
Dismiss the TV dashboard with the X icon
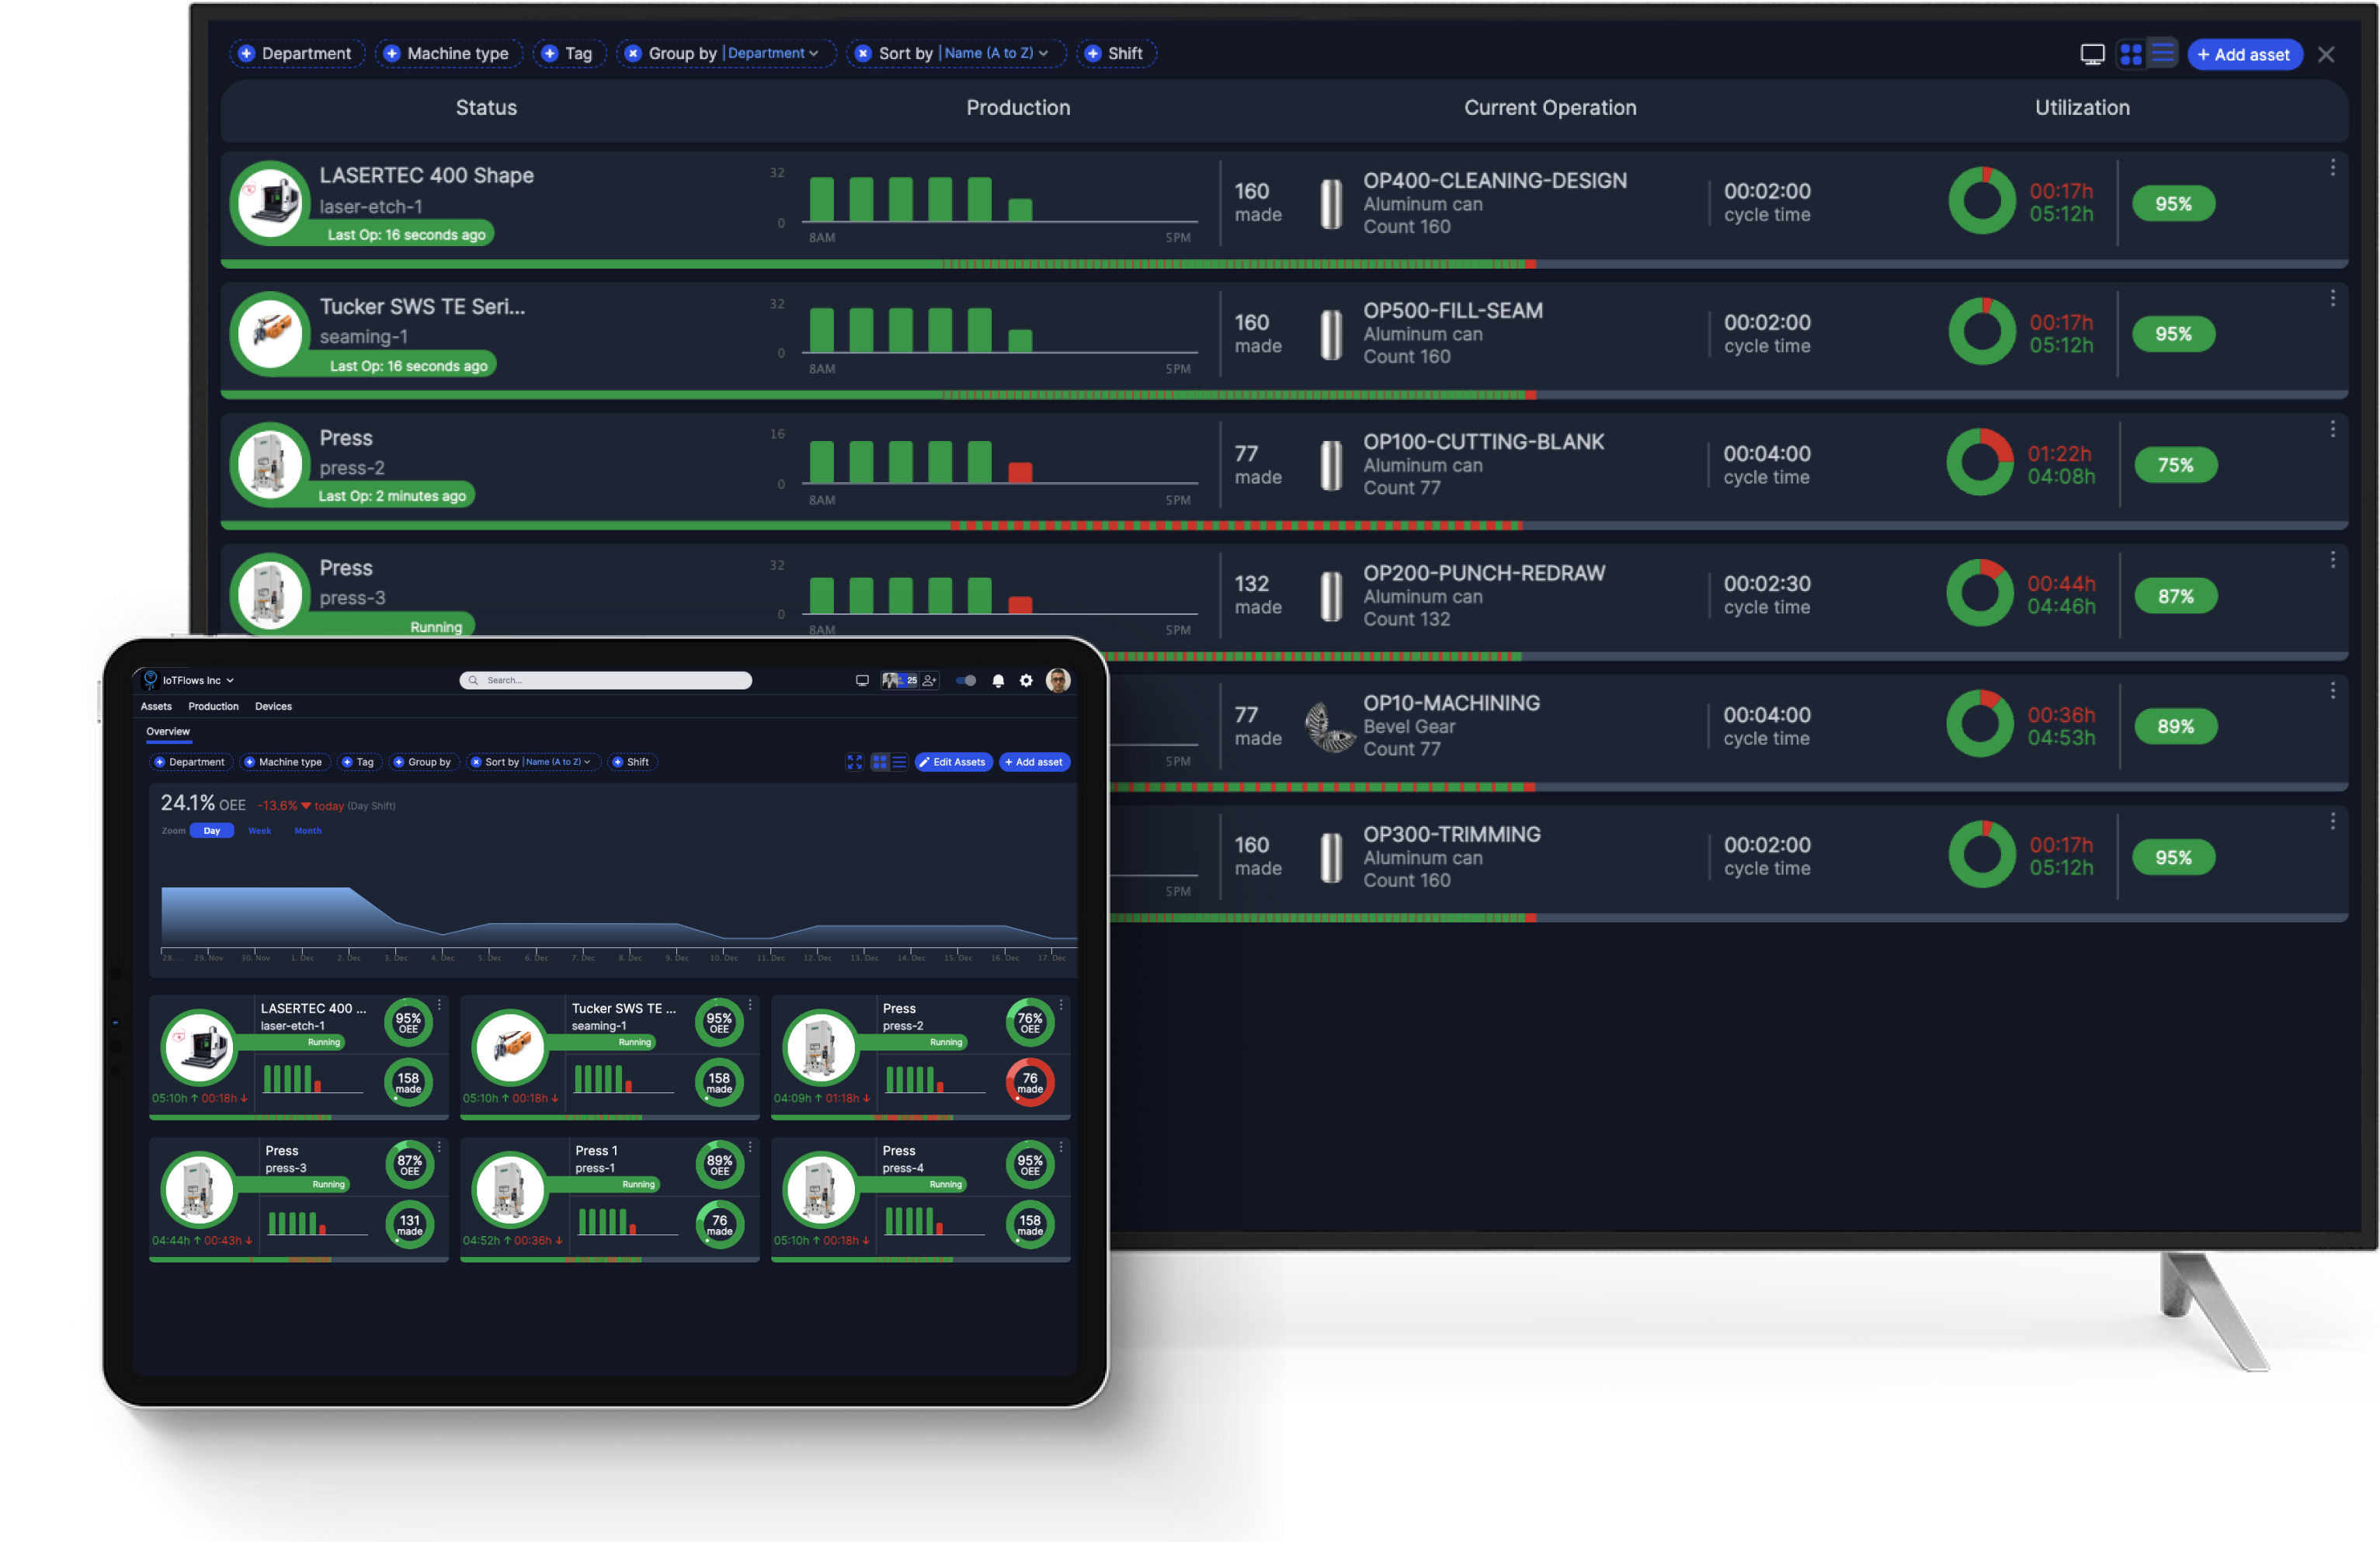point(2326,55)
